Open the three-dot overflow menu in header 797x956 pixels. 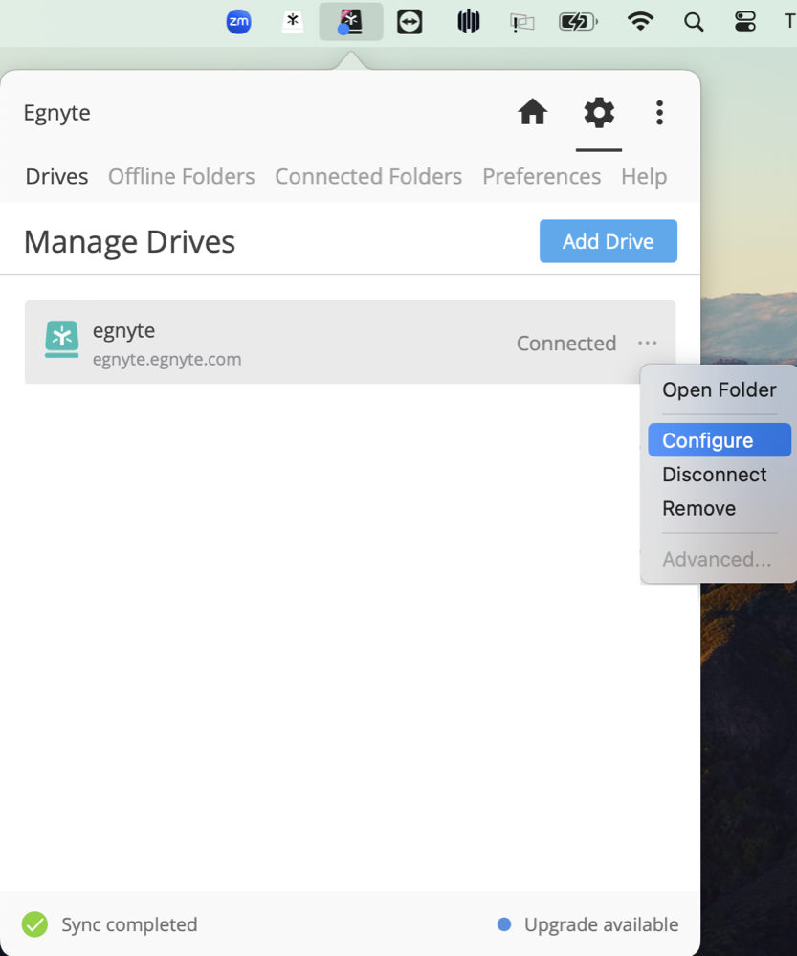pyautogui.click(x=659, y=112)
